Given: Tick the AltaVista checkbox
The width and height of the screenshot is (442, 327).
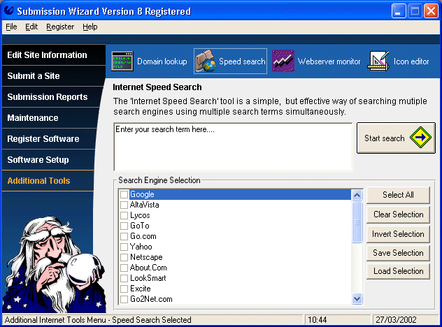Looking at the screenshot, I should tap(124, 205).
